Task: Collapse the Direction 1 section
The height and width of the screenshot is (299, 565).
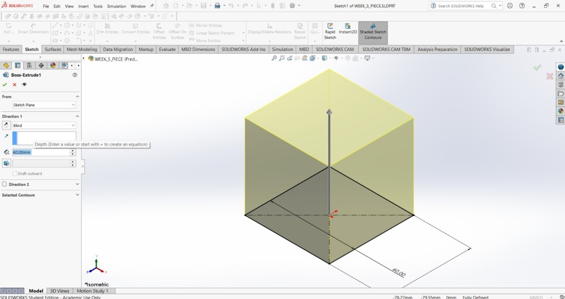Action: pyautogui.click(x=77, y=116)
